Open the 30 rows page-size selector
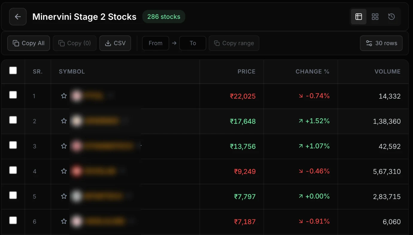The image size is (413, 235). (381, 43)
